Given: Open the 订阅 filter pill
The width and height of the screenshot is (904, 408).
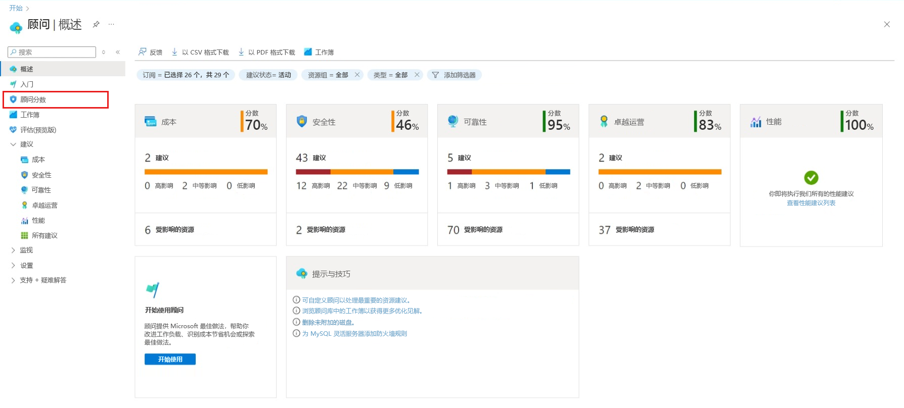Looking at the screenshot, I should [x=186, y=75].
